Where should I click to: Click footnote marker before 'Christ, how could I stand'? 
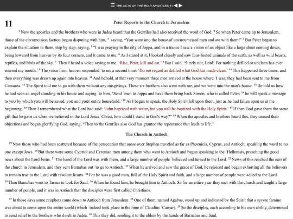tap(100, 116)
